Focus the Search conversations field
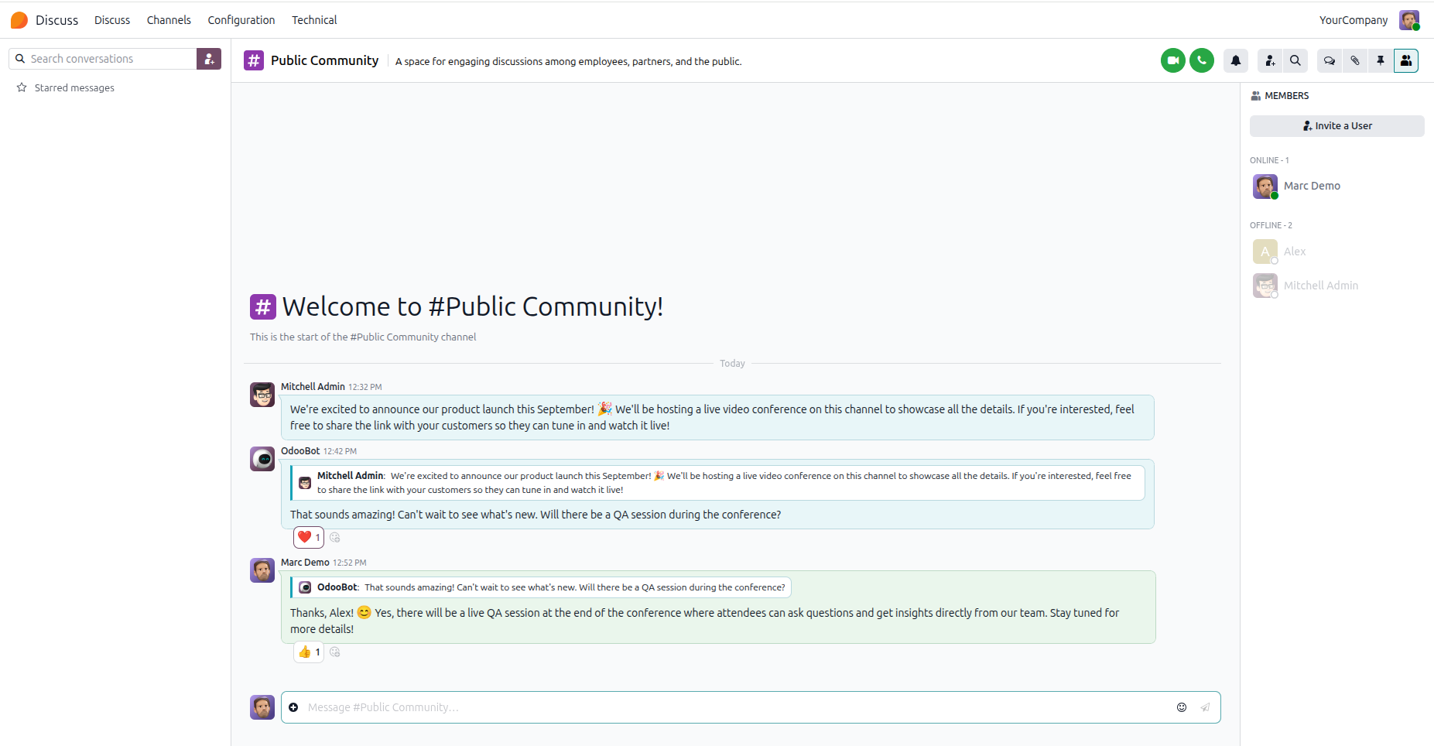1434x746 pixels. (x=103, y=59)
